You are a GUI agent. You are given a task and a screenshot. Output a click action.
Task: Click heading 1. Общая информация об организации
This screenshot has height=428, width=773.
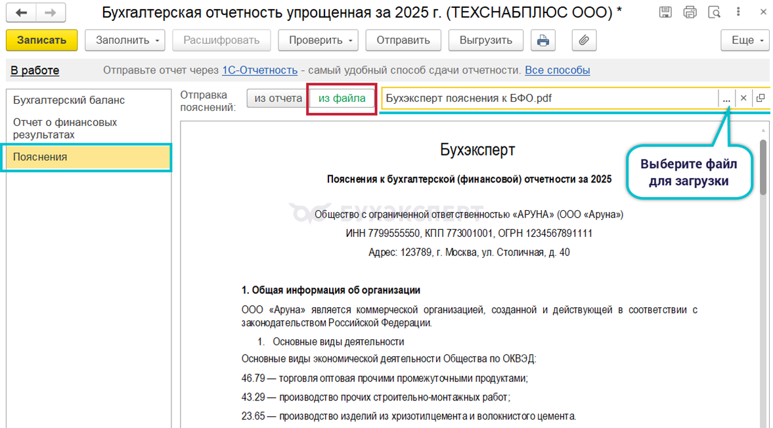(x=331, y=291)
